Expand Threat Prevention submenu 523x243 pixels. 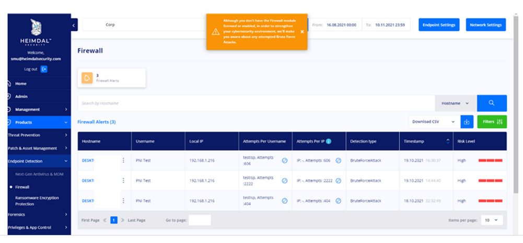(39, 135)
